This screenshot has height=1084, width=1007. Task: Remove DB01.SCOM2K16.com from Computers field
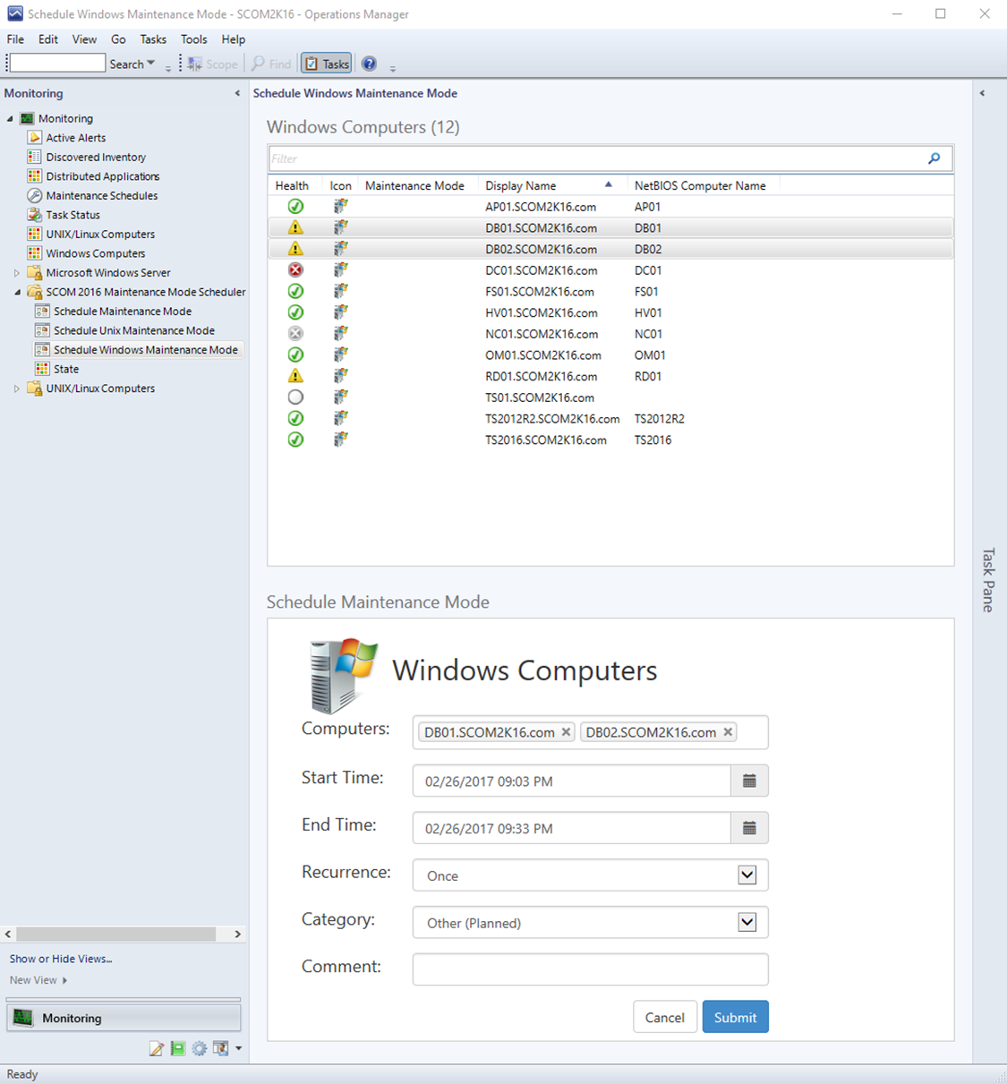(x=566, y=732)
